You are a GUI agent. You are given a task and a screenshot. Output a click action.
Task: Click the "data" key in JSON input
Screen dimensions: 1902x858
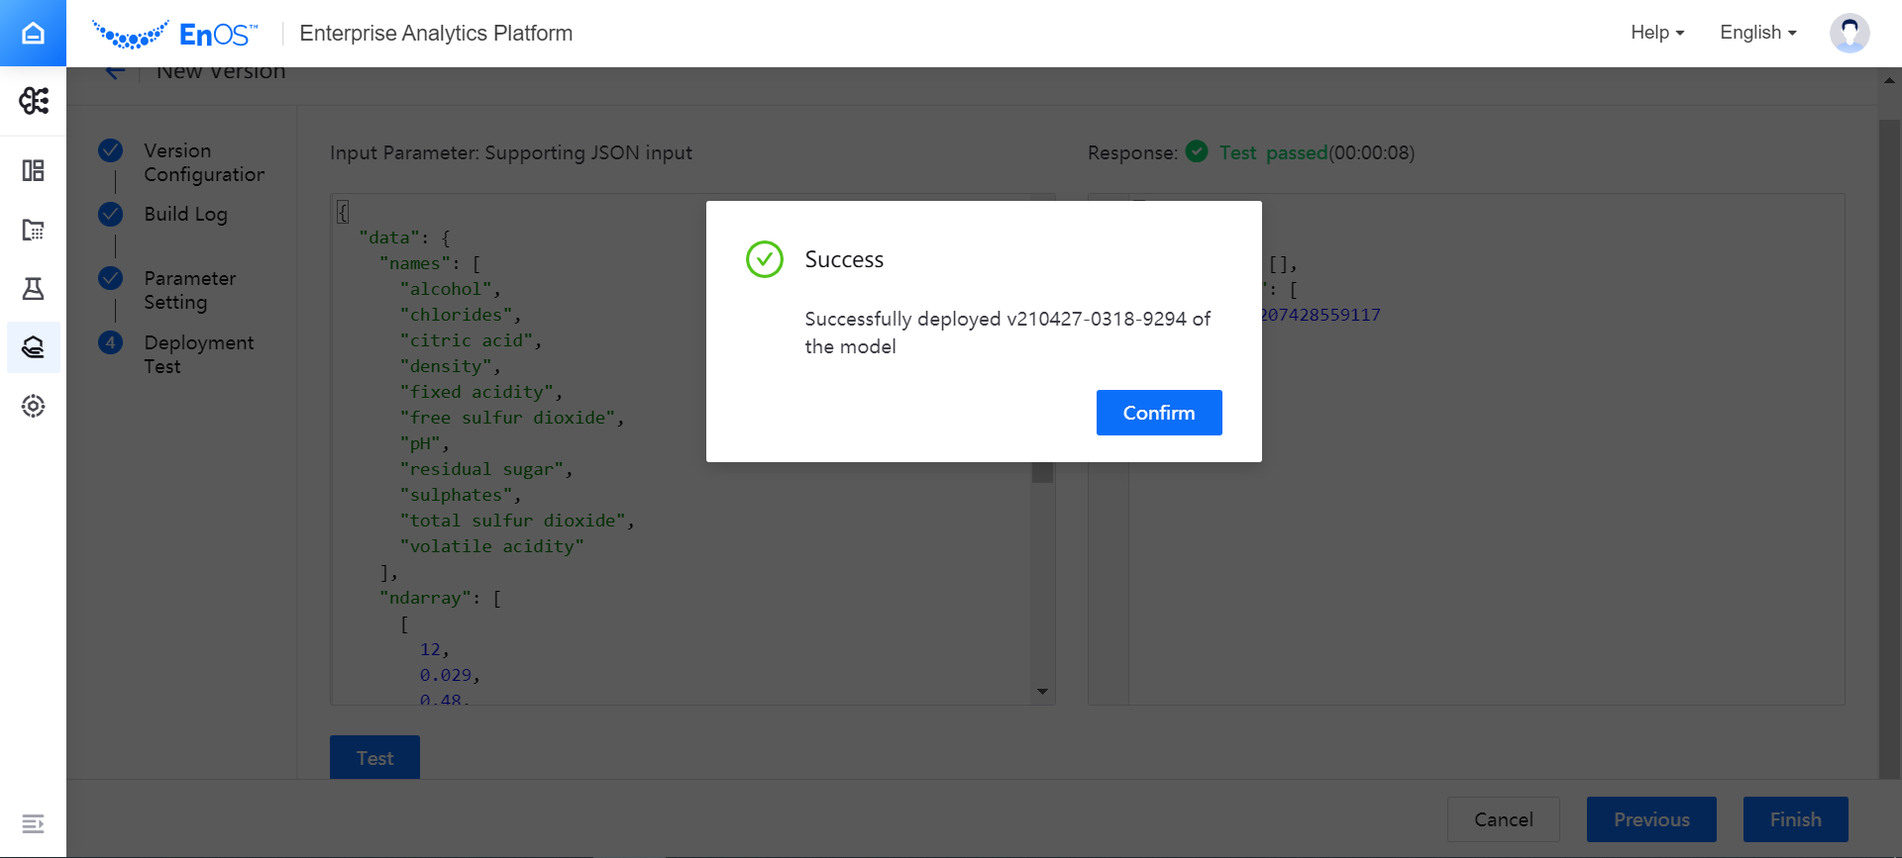(388, 238)
